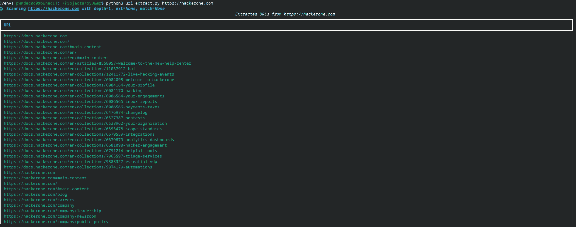This screenshot has height=227, width=576.
Task: Click the python3 url_extract.py command text
Action: point(133,3)
